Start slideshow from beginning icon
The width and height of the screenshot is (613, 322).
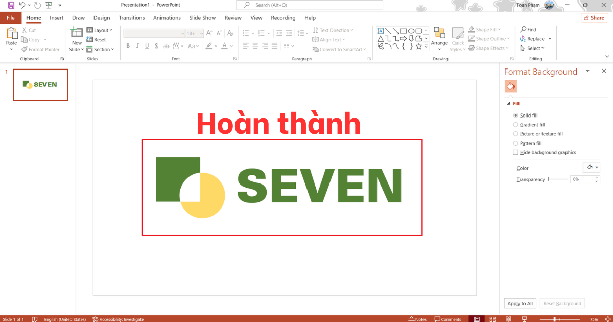tap(49, 5)
